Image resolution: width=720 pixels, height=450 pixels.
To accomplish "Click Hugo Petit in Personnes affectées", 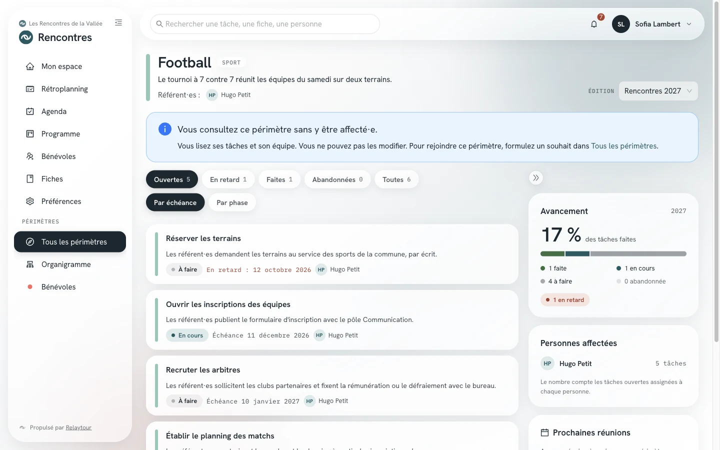I will coord(575,363).
